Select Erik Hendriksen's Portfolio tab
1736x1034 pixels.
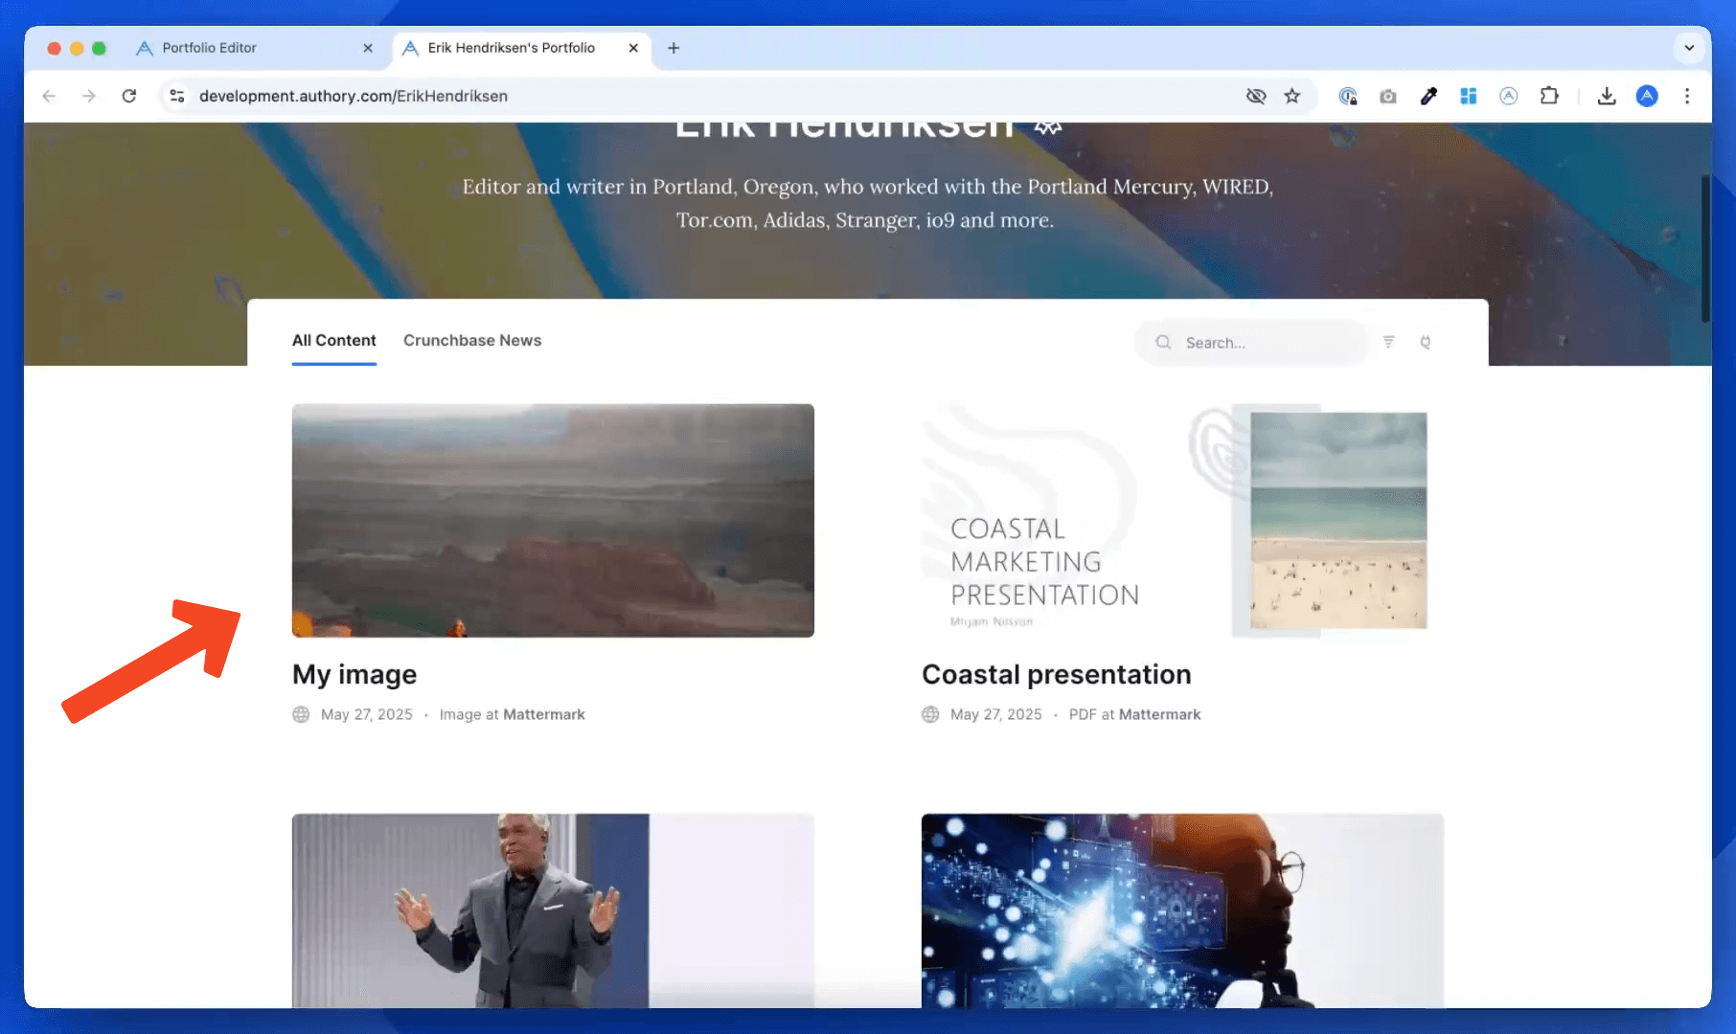(511, 48)
